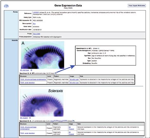Select 'Antisense RNA labelled with digoxigenin' text
150x138 pixels.
pos(47,37)
